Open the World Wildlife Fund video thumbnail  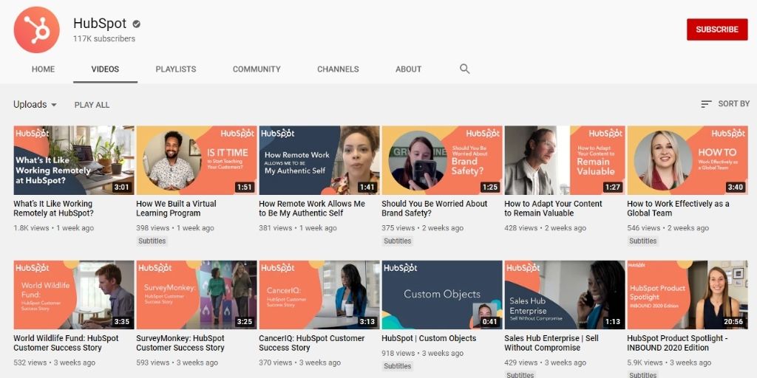(x=74, y=295)
